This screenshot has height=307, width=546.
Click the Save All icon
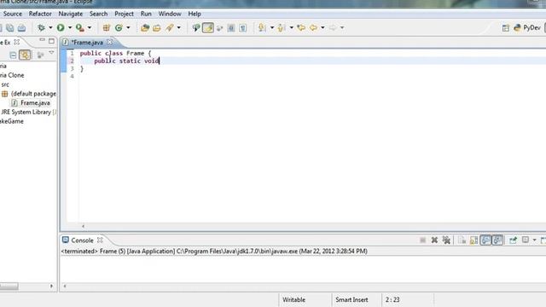[9, 27]
